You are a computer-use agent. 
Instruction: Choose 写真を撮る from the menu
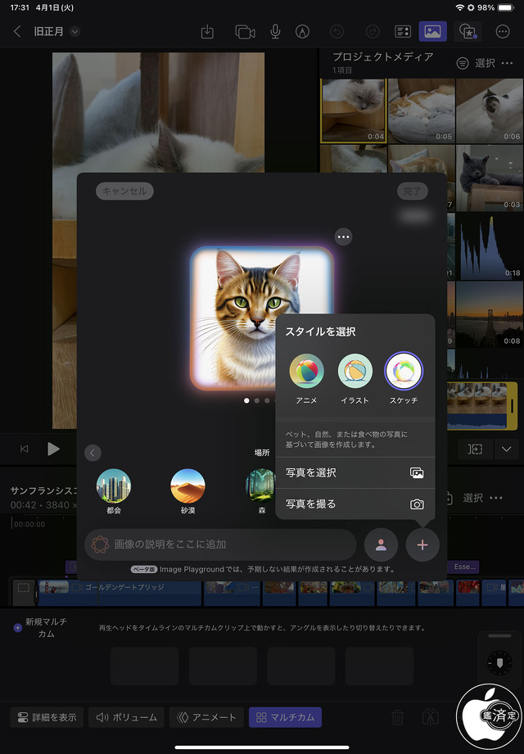click(x=355, y=503)
